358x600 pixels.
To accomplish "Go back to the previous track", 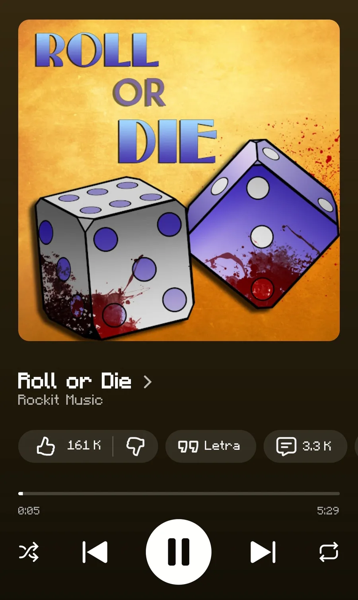I will (x=95, y=552).
